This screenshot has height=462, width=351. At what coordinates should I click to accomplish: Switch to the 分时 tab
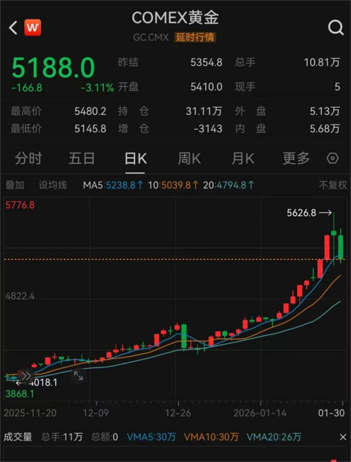[x=28, y=158]
